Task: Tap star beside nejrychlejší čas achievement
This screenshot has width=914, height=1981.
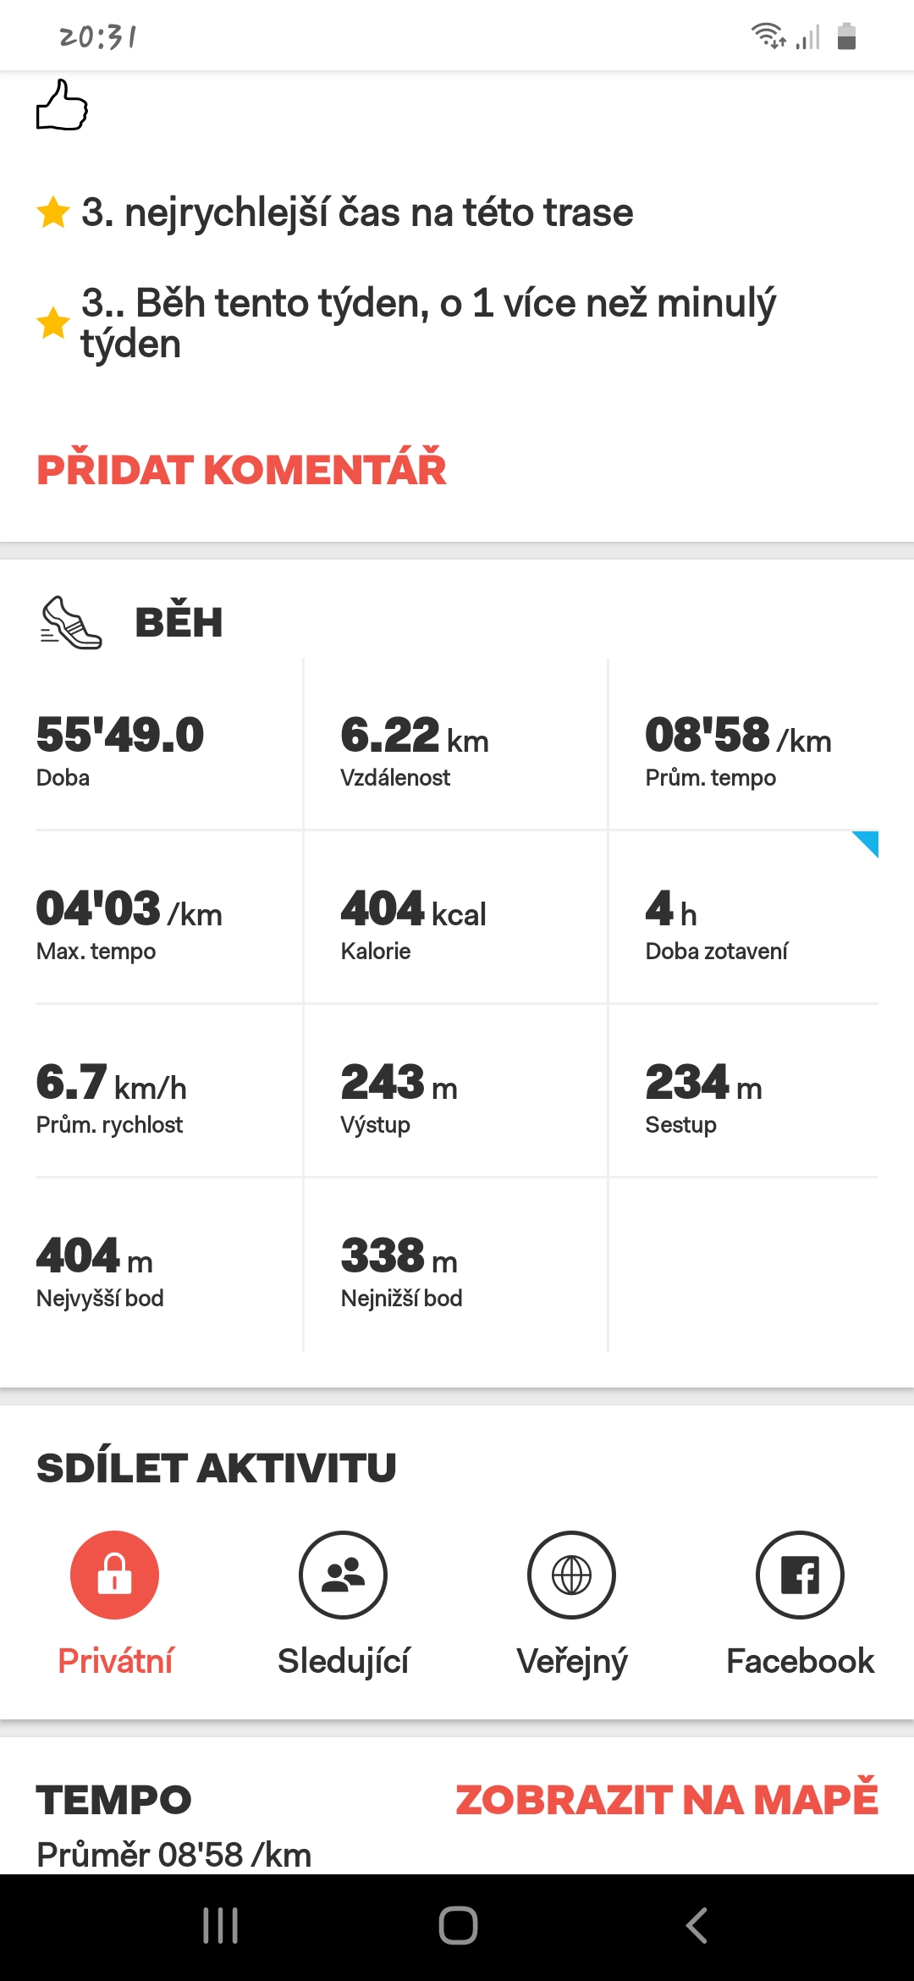Action: [x=53, y=212]
